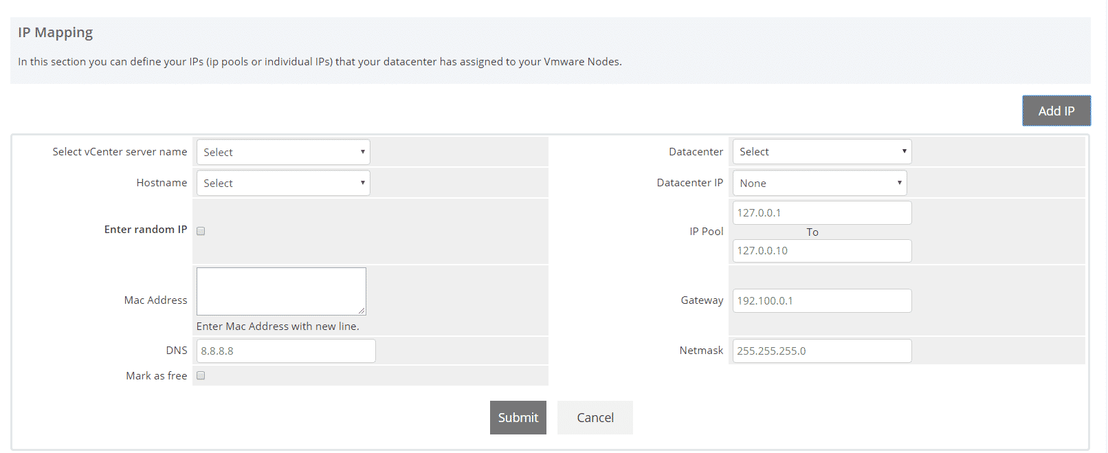The height and width of the screenshot is (453, 1108).
Task: Click the Netmask input field
Action: tap(821, 351)
